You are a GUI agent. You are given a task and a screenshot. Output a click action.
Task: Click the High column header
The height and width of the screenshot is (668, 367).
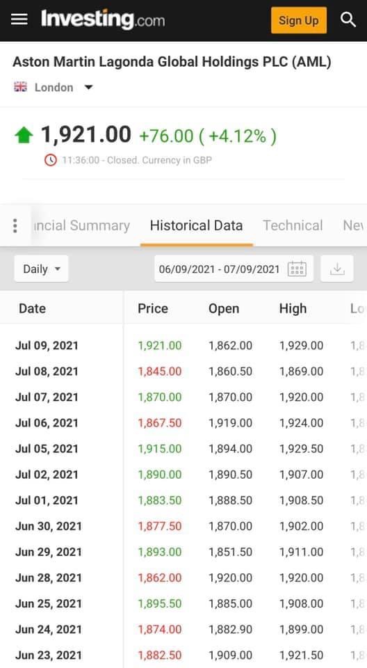(293, 308)
